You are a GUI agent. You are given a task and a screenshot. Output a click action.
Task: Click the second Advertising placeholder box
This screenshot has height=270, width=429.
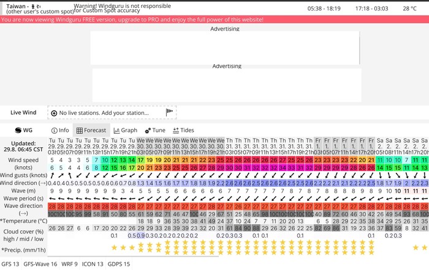pos(227,85)
